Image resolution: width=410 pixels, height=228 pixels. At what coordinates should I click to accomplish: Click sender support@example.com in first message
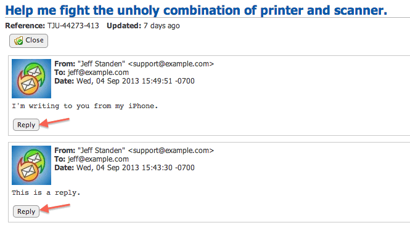click(171, 64)
